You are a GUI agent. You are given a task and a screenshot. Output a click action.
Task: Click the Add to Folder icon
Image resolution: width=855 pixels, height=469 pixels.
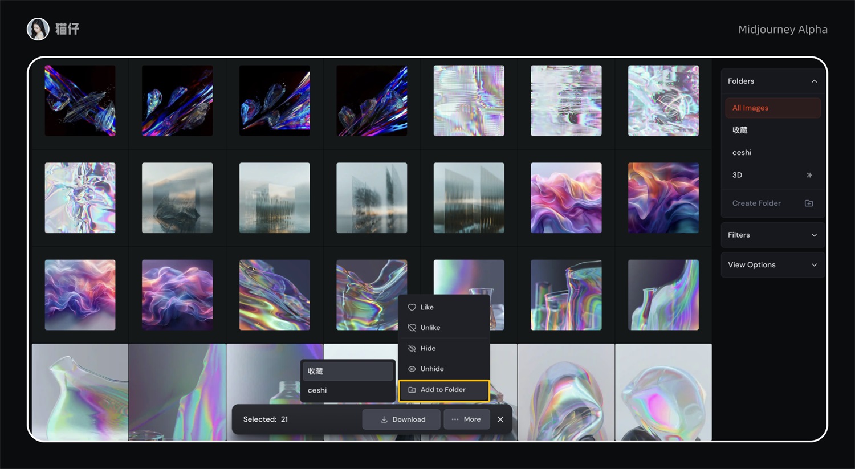[x=412, y=390]
